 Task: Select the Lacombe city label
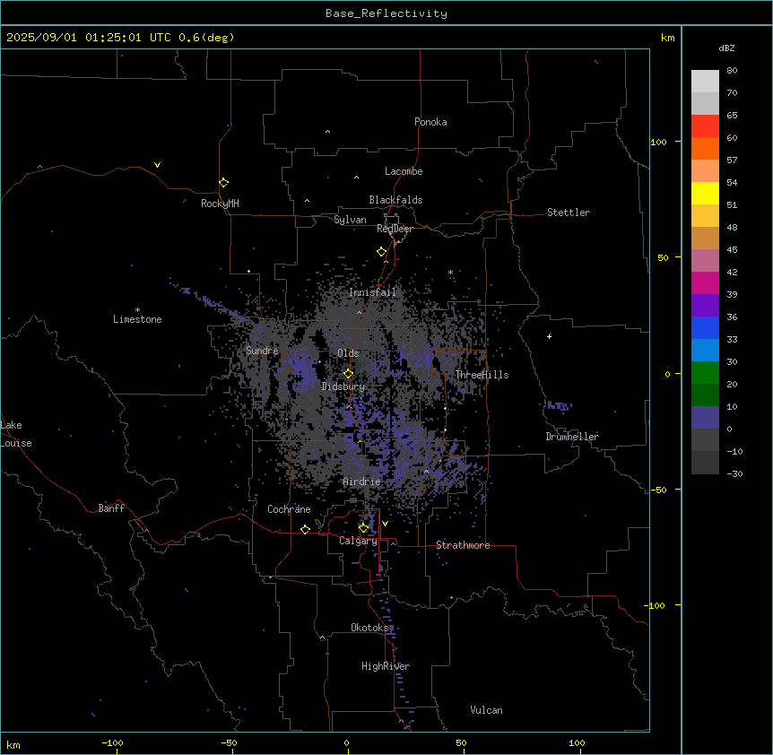[404, 171]
